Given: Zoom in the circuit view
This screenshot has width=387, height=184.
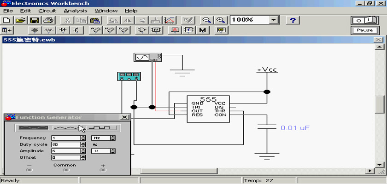Looking at the screenshot, I should tap(220, 20).
